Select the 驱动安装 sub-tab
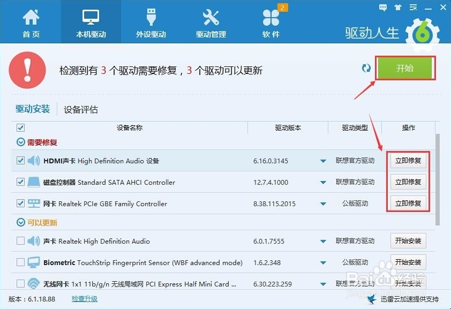This screenshot has width=451, height=309. click(x=33, y=109)
